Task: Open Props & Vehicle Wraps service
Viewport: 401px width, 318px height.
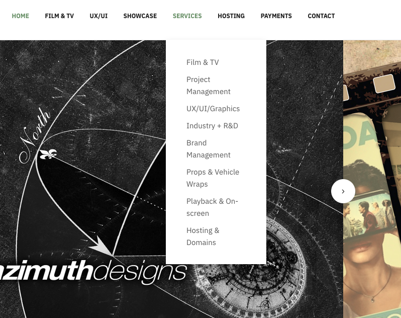Action: pyautogui.click(x=213, y=178)
